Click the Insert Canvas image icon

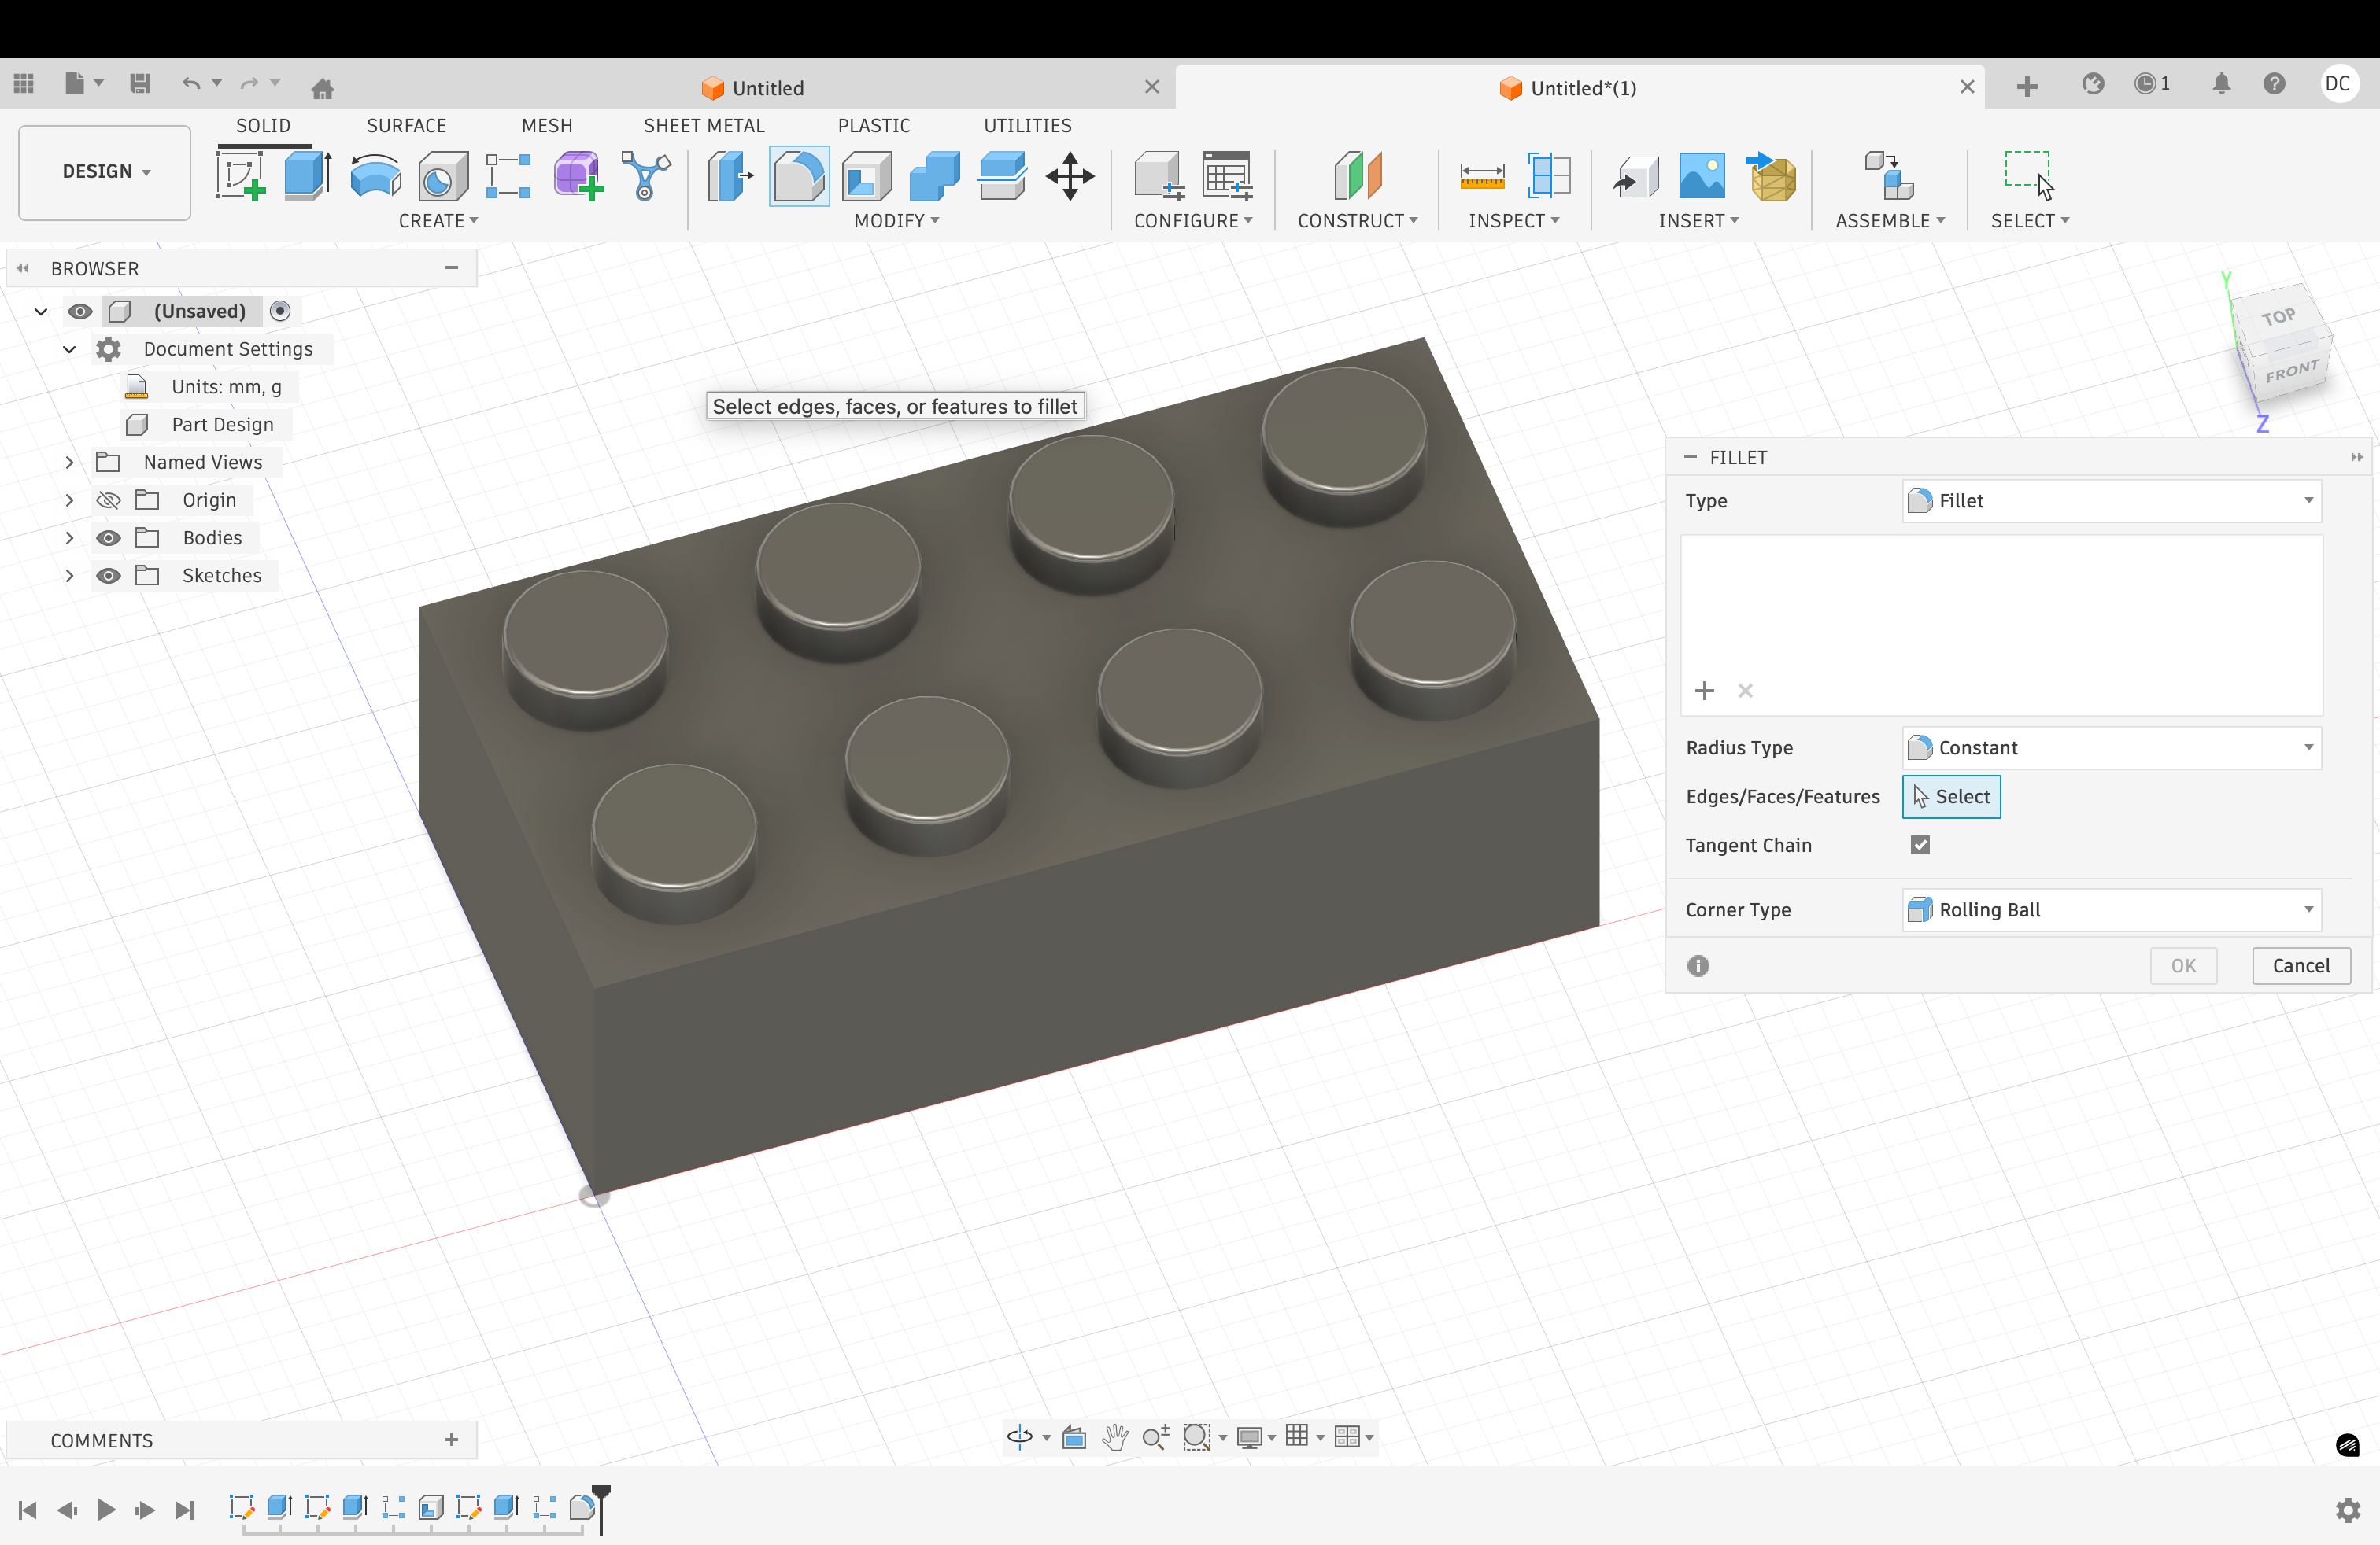tap(1703, 175)
